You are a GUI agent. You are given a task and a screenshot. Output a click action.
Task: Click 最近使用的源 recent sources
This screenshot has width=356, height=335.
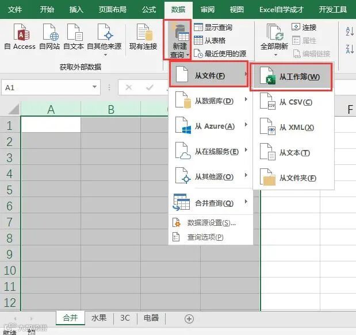point(220,54)
